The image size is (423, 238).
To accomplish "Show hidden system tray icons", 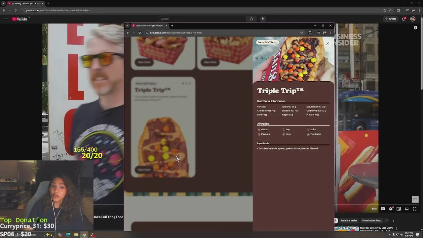I will coord(390,235).
